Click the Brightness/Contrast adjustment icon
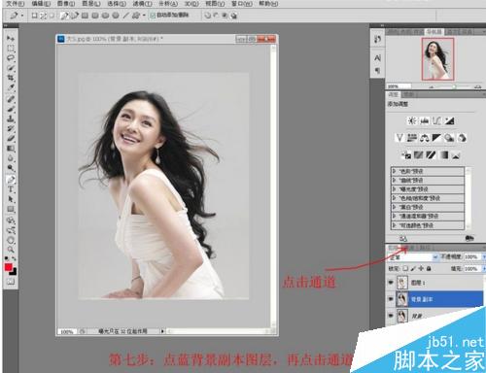486x373 pixels. (411, 121)
